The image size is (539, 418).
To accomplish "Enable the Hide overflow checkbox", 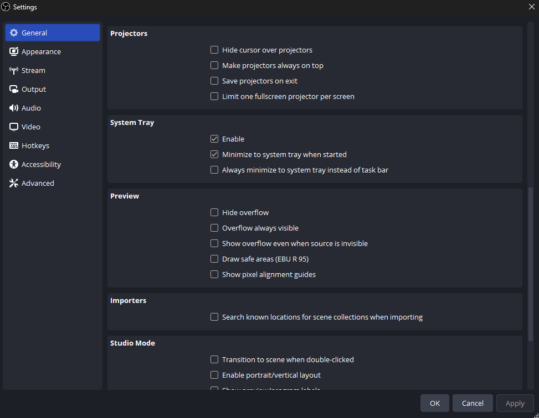I will (x=214, y=212).
